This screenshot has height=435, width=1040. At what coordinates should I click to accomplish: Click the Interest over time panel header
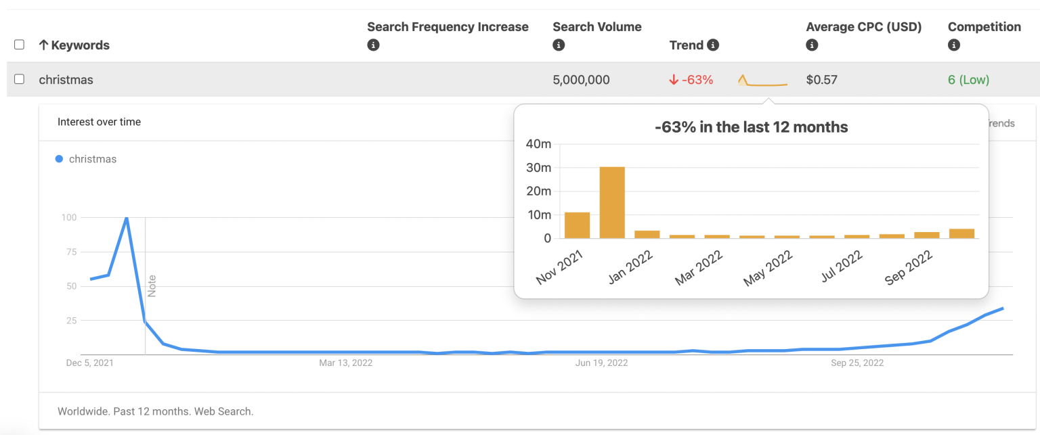pyautogui.click(x=100, y=122)
